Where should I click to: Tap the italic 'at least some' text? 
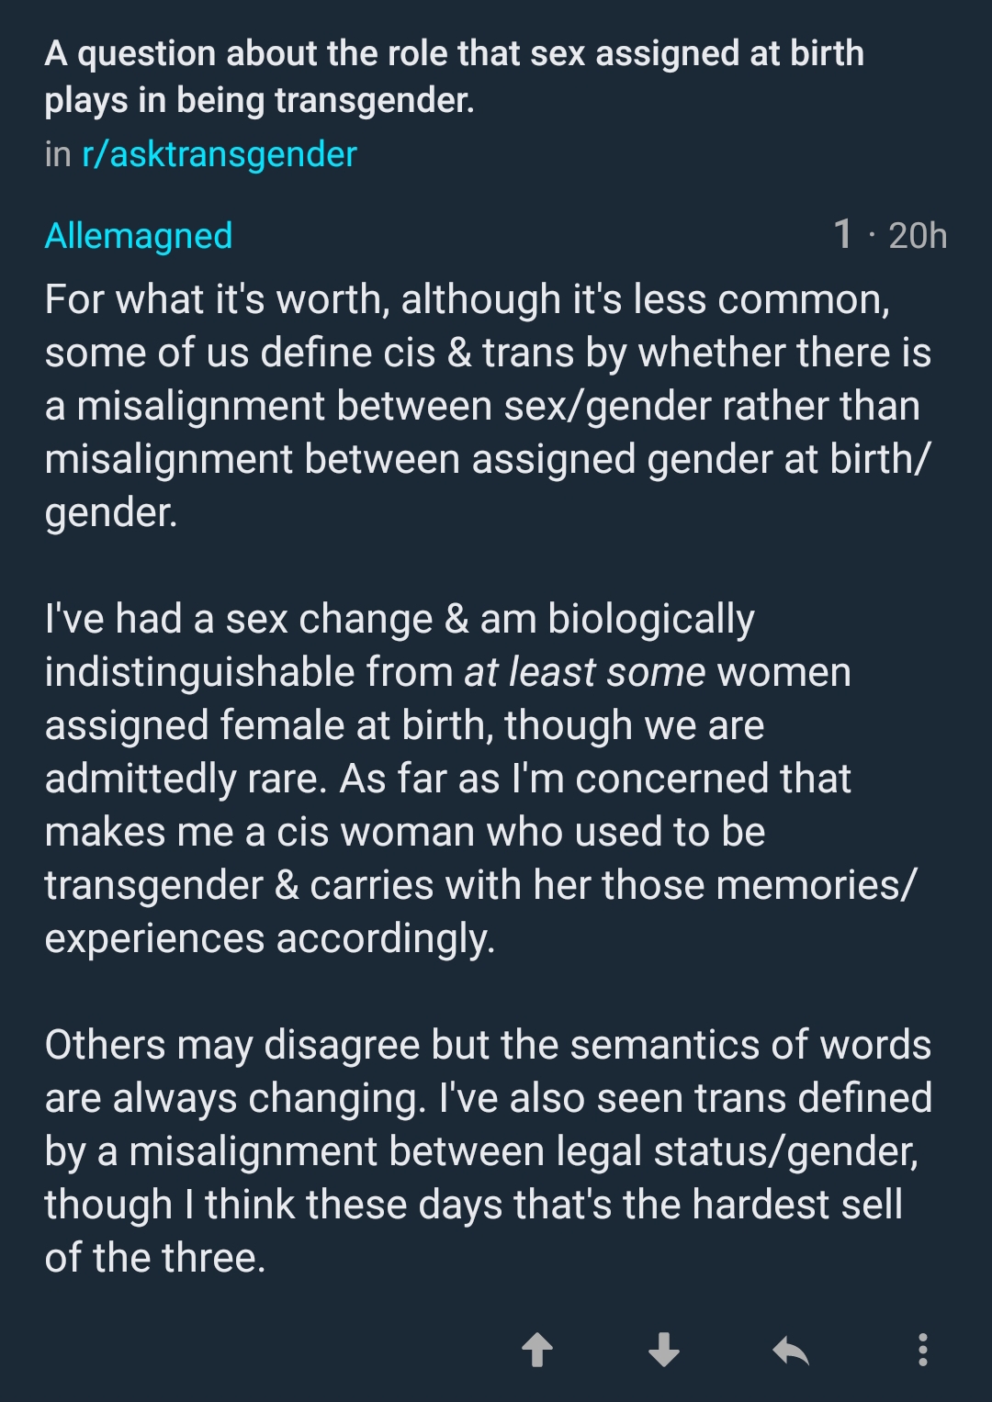point(584,672)
